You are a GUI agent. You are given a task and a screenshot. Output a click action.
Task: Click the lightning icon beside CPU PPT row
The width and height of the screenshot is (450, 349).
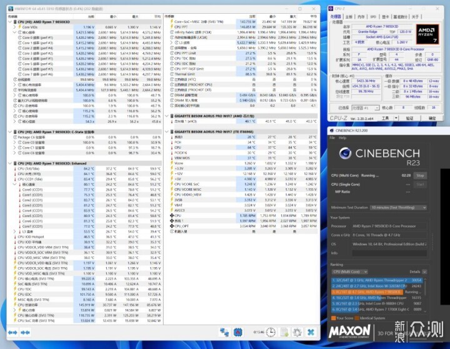172,27
